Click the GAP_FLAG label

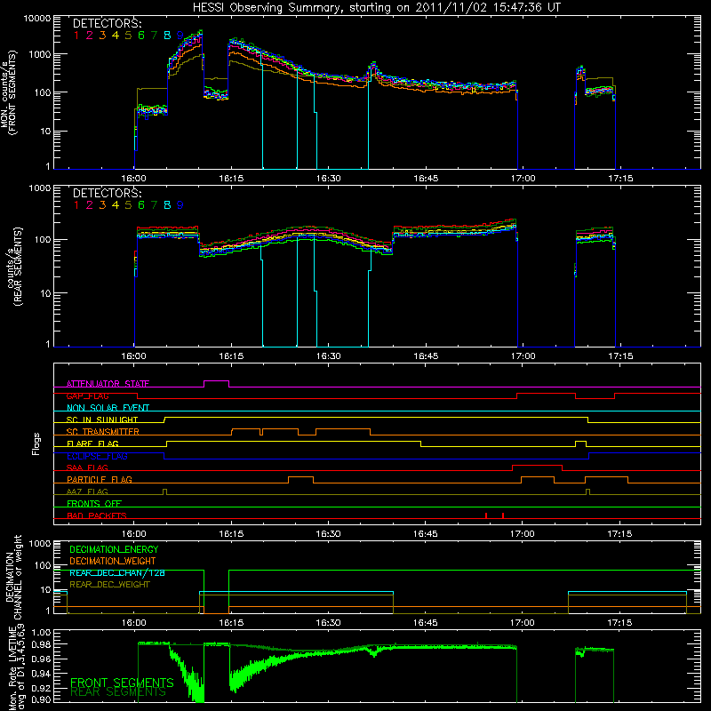click(x=87, y=395)
